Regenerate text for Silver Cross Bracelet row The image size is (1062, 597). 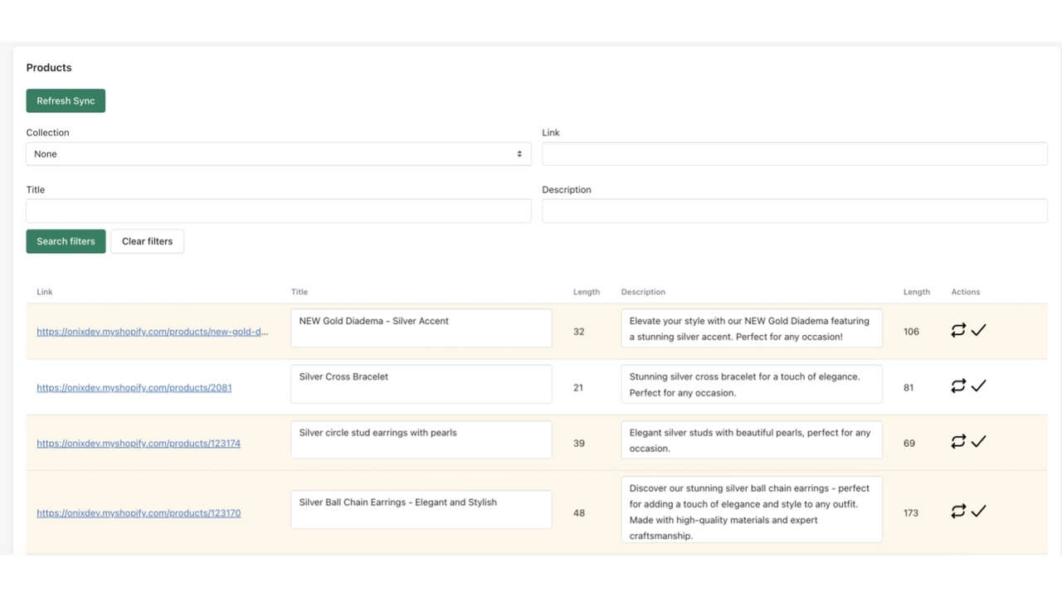958,386
